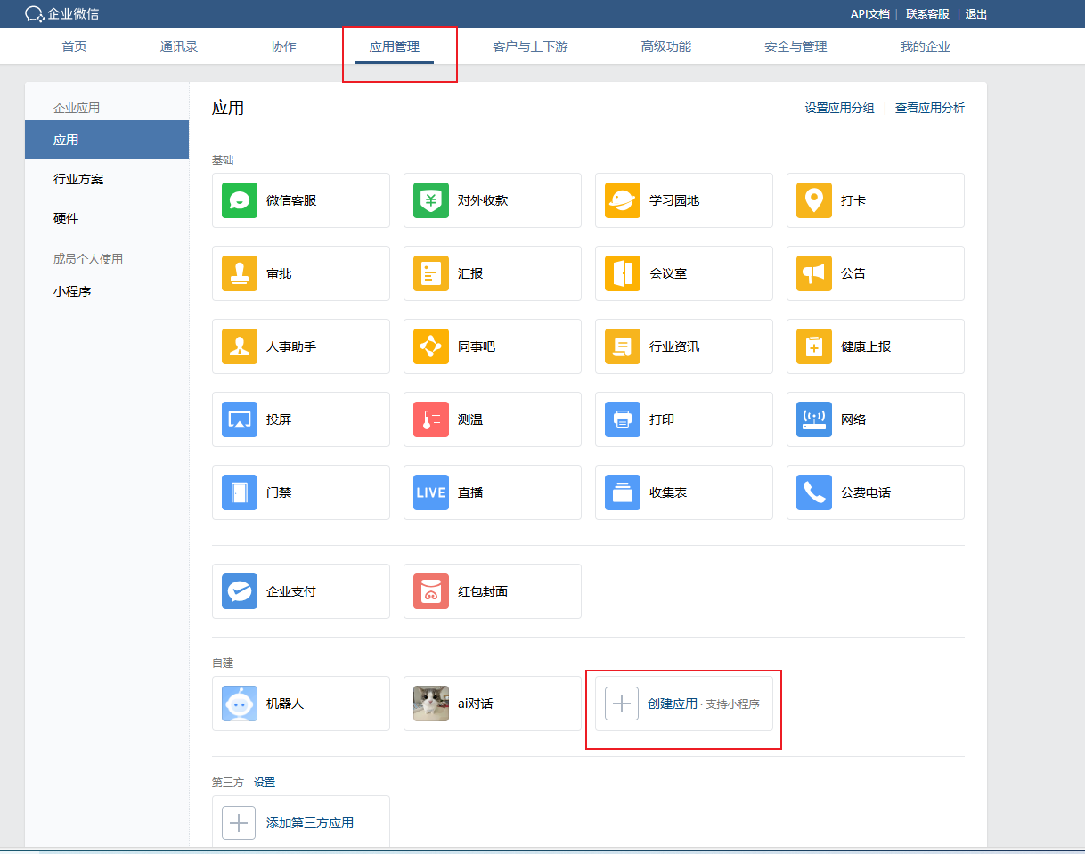Image resolution: width=1085 pixels, height=854 pixels.
Task: Open the 机器人 robot app icon
Action: click(x=240, y=704)
